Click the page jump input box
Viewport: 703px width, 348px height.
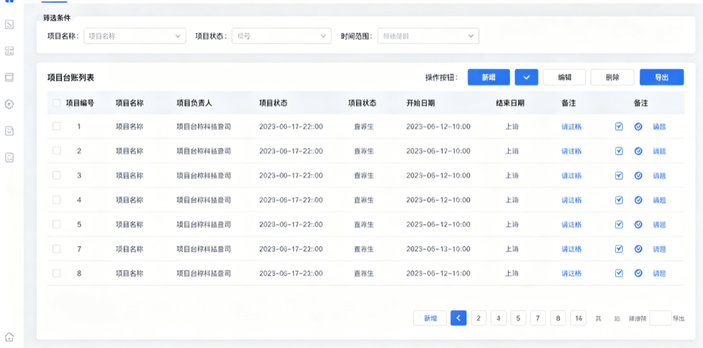(x=660, y=319)
